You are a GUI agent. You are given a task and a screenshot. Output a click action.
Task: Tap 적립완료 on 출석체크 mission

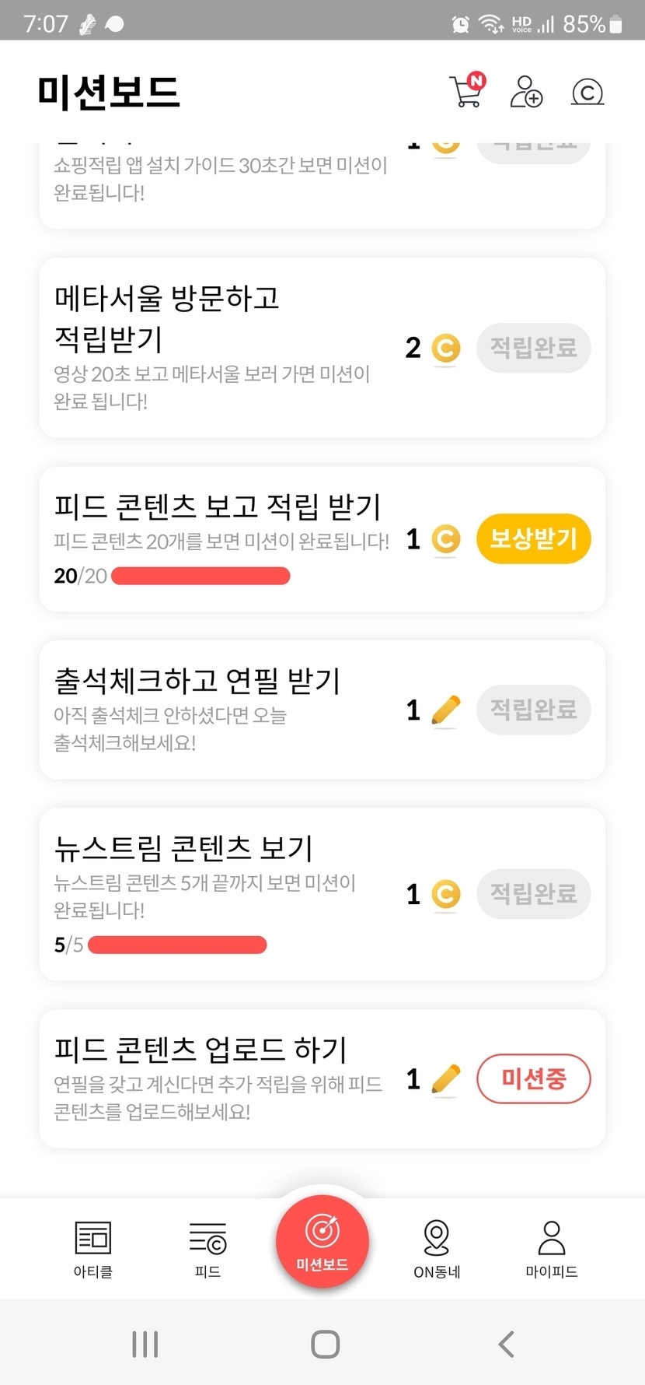pyautogui.click(x=533, y=710)
